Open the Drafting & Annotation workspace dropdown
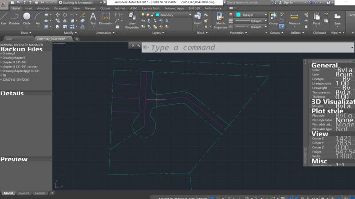The height and width of the screenshot is (199, 355). (x=79, y=3)
